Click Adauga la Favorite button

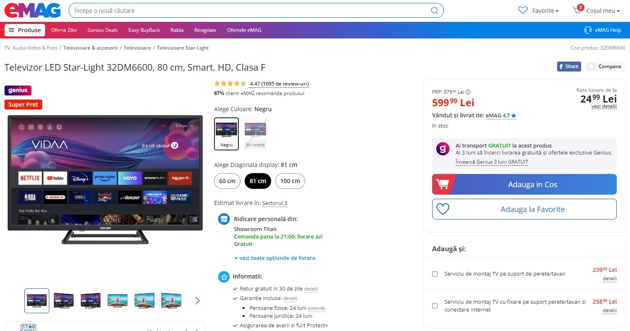pyautogui.click(x=524, y=209)
